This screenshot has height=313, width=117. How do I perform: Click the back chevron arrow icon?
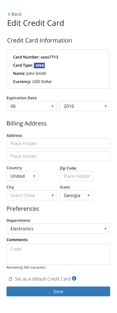[9, 14]
